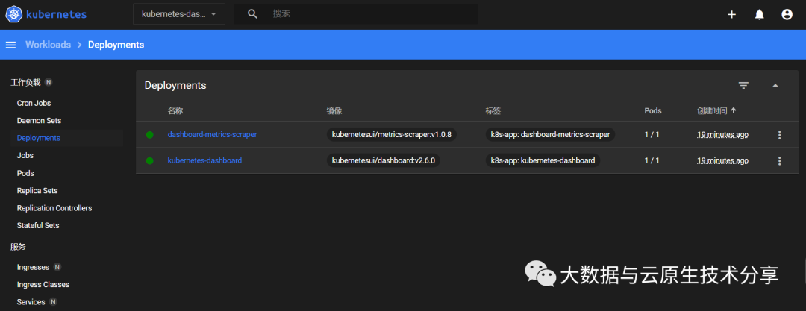
Task: Sort by 创建时间 column header
Action: 716,110
